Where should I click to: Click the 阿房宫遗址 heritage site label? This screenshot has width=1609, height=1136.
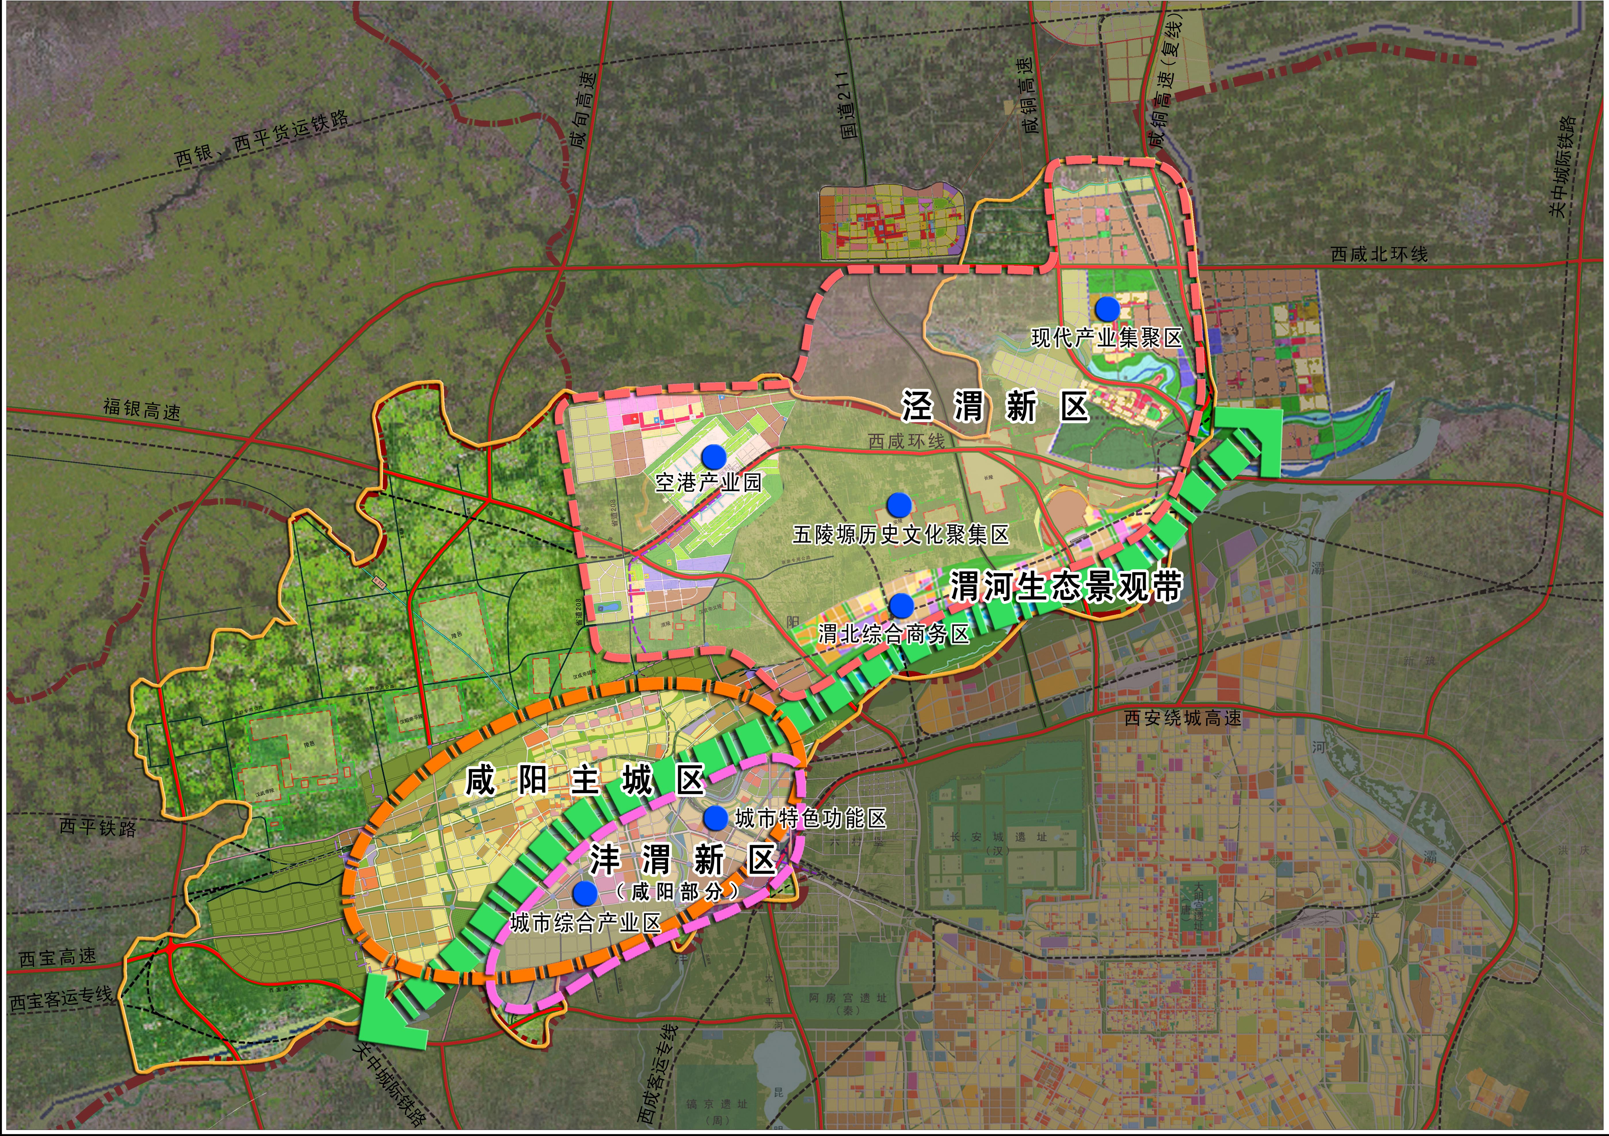coord(847,998)
